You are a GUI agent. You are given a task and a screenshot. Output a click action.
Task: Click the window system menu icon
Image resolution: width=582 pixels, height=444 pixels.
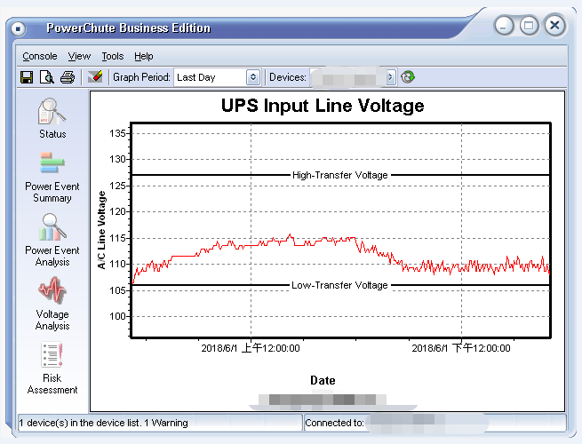point(18,28)
